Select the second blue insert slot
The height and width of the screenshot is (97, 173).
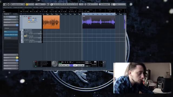[x=11, y=35]
